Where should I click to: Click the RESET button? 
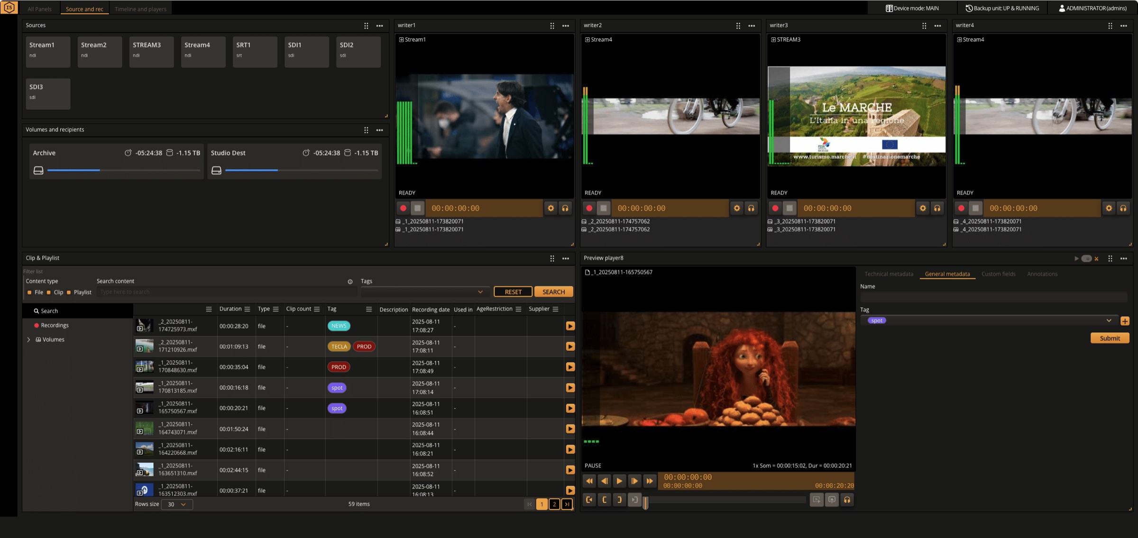tap(513, 292)
